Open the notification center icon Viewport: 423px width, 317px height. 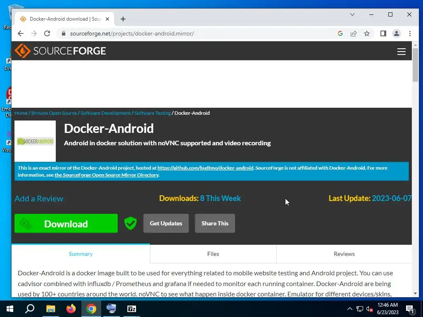click(410, 309)
